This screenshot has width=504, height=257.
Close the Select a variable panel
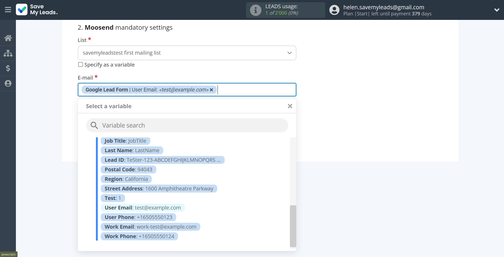pyautogui.click(x=290, y=106)
